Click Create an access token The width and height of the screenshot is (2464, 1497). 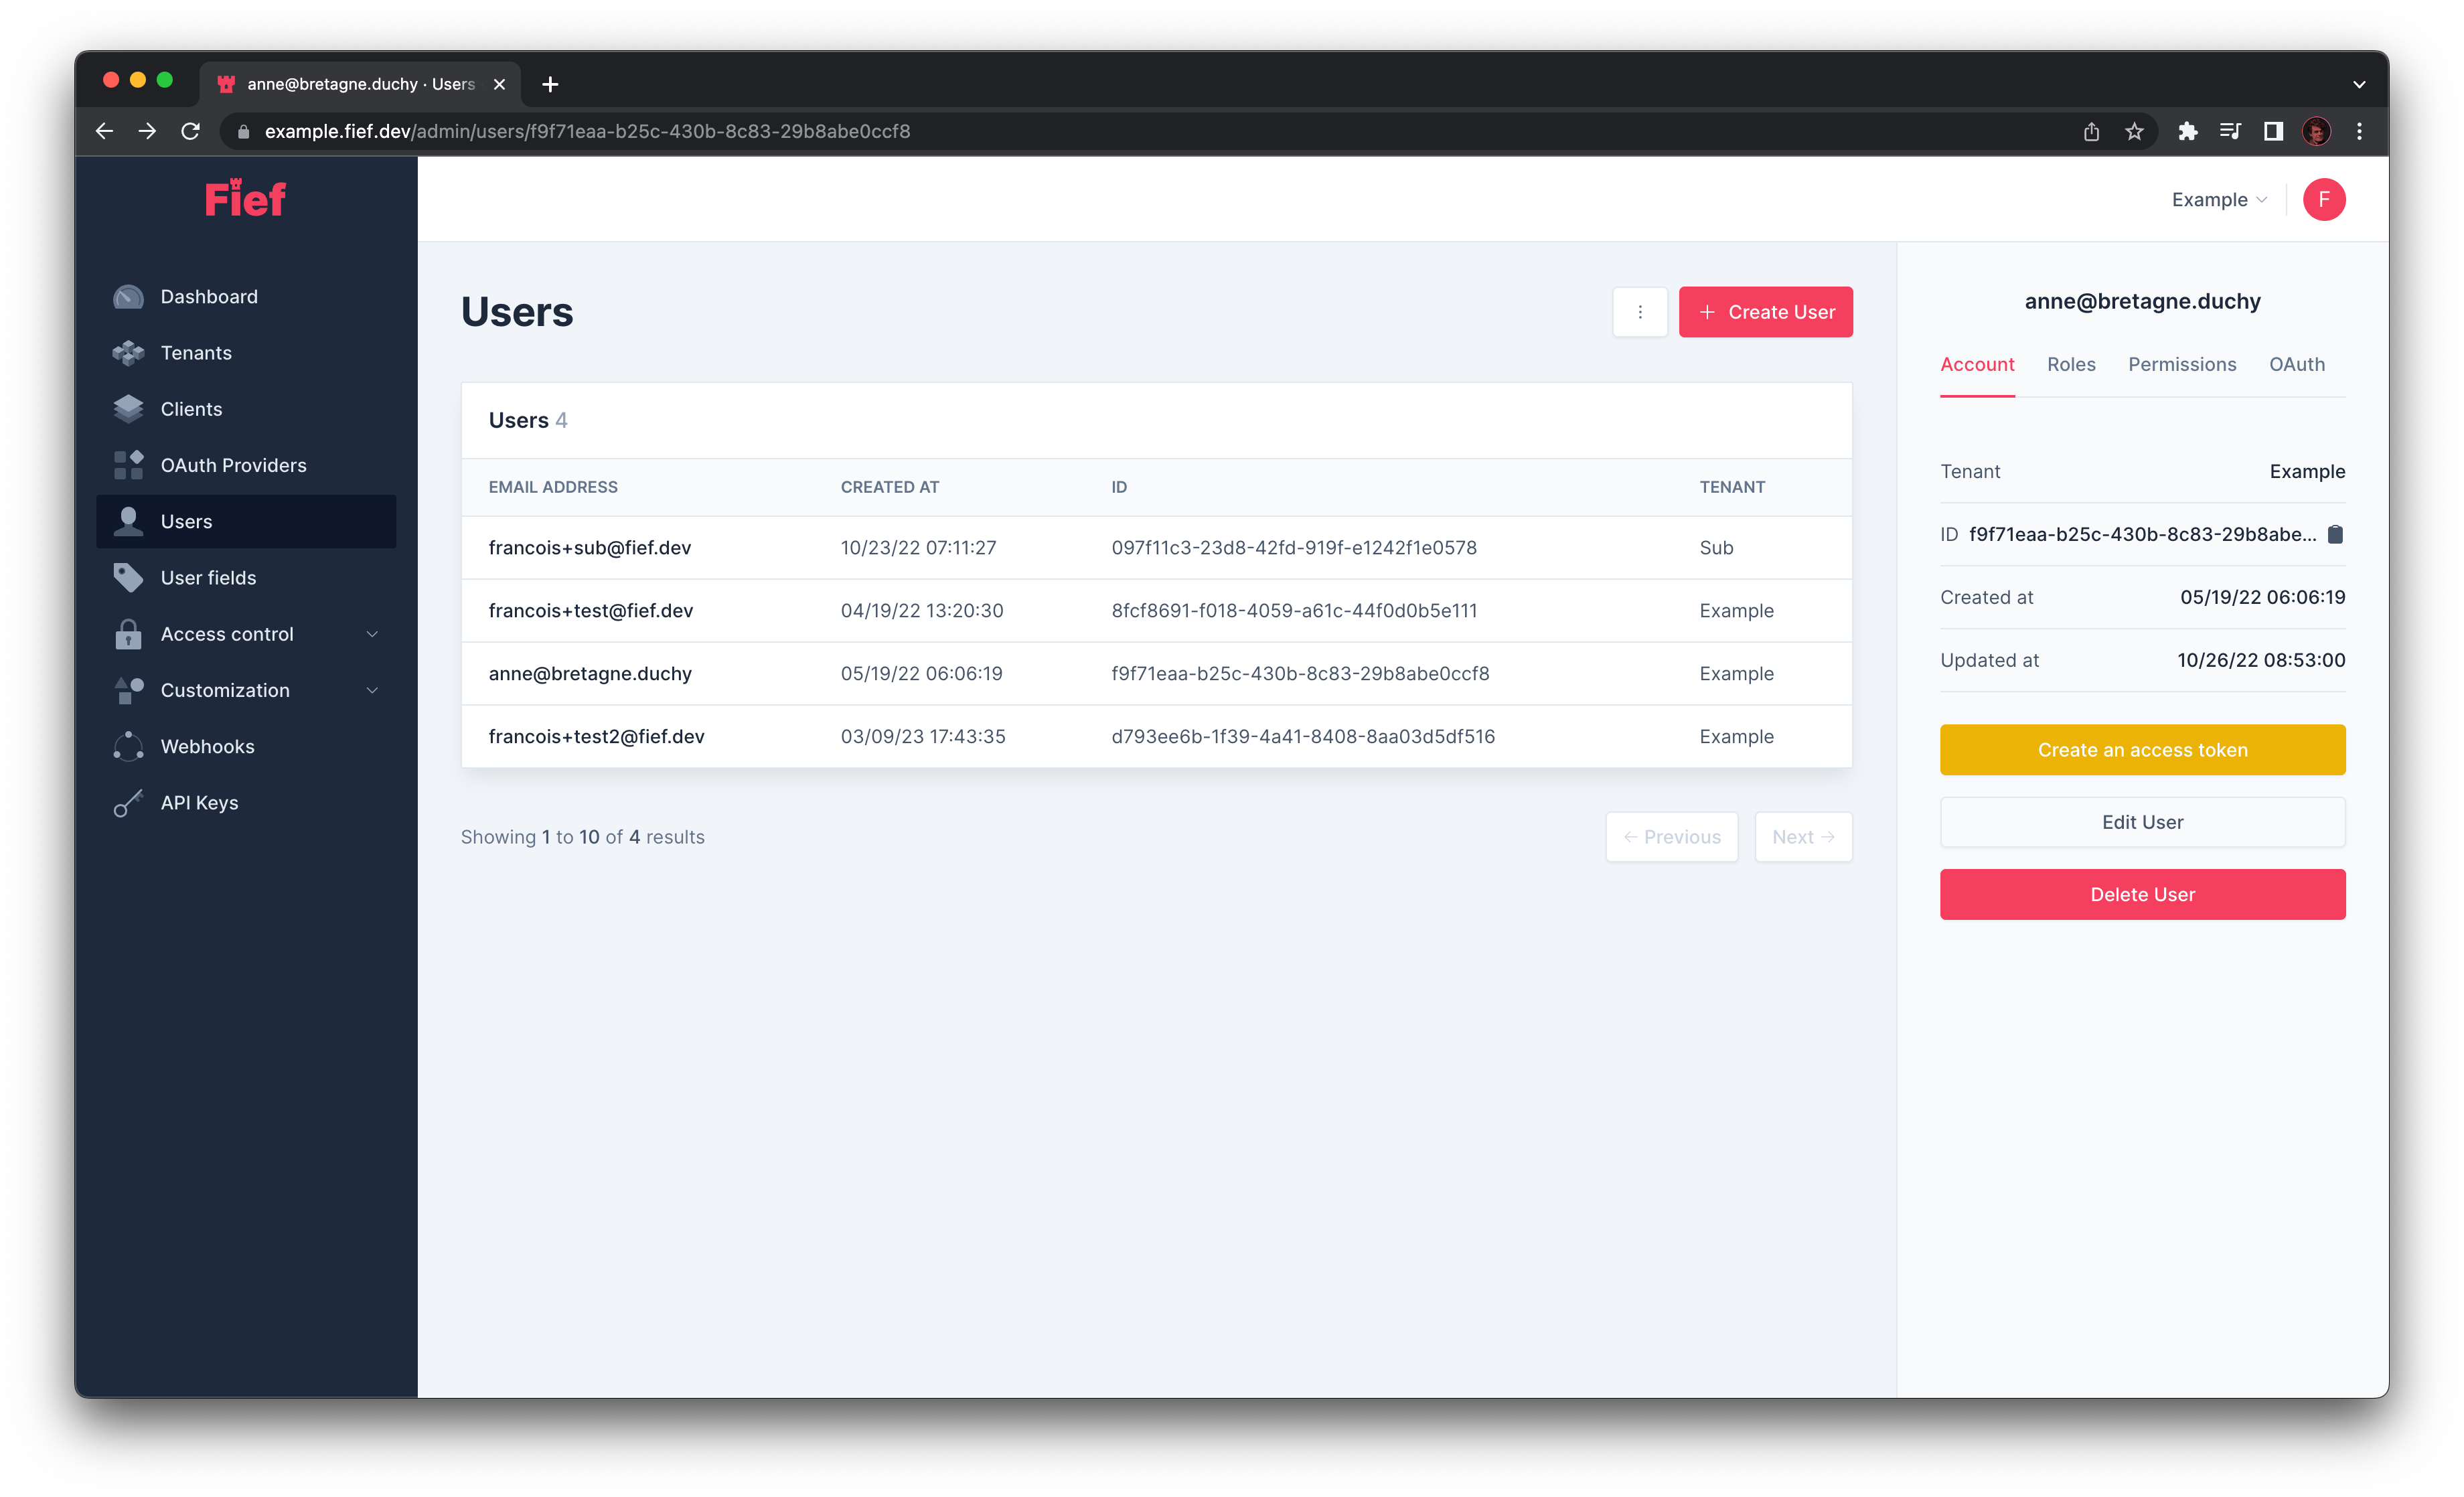2142,749
